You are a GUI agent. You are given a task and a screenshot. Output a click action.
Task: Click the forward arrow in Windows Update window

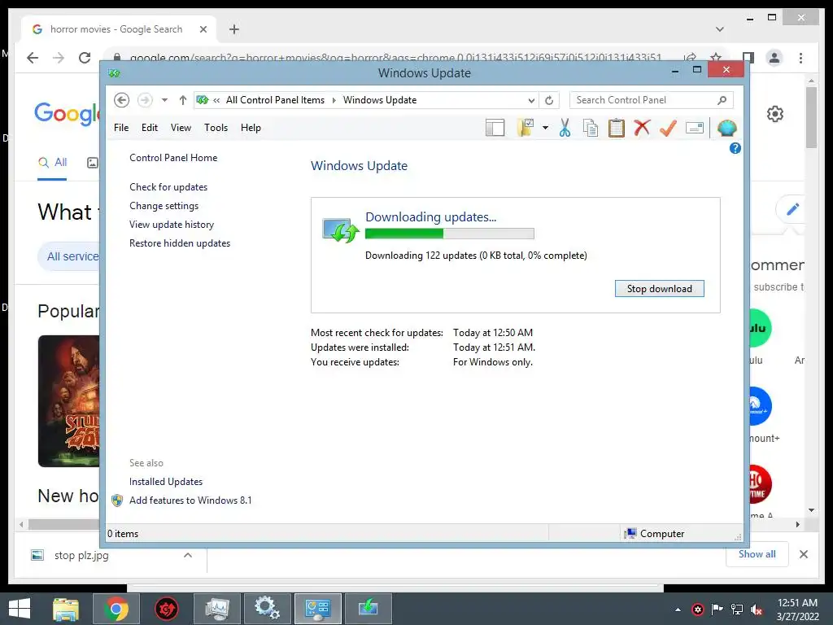pyautogui.click(x=145, y=100)
